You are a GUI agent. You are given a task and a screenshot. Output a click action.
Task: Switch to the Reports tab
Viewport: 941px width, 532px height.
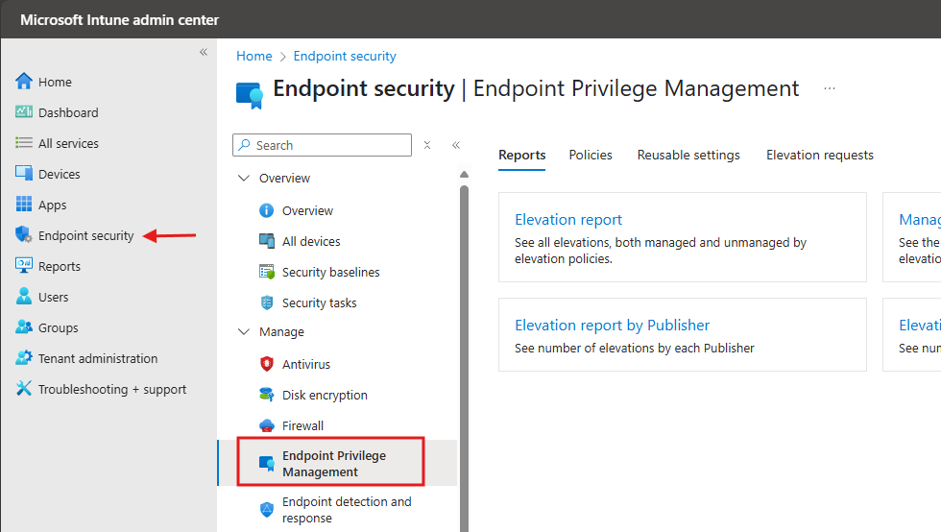pos(521,155)
